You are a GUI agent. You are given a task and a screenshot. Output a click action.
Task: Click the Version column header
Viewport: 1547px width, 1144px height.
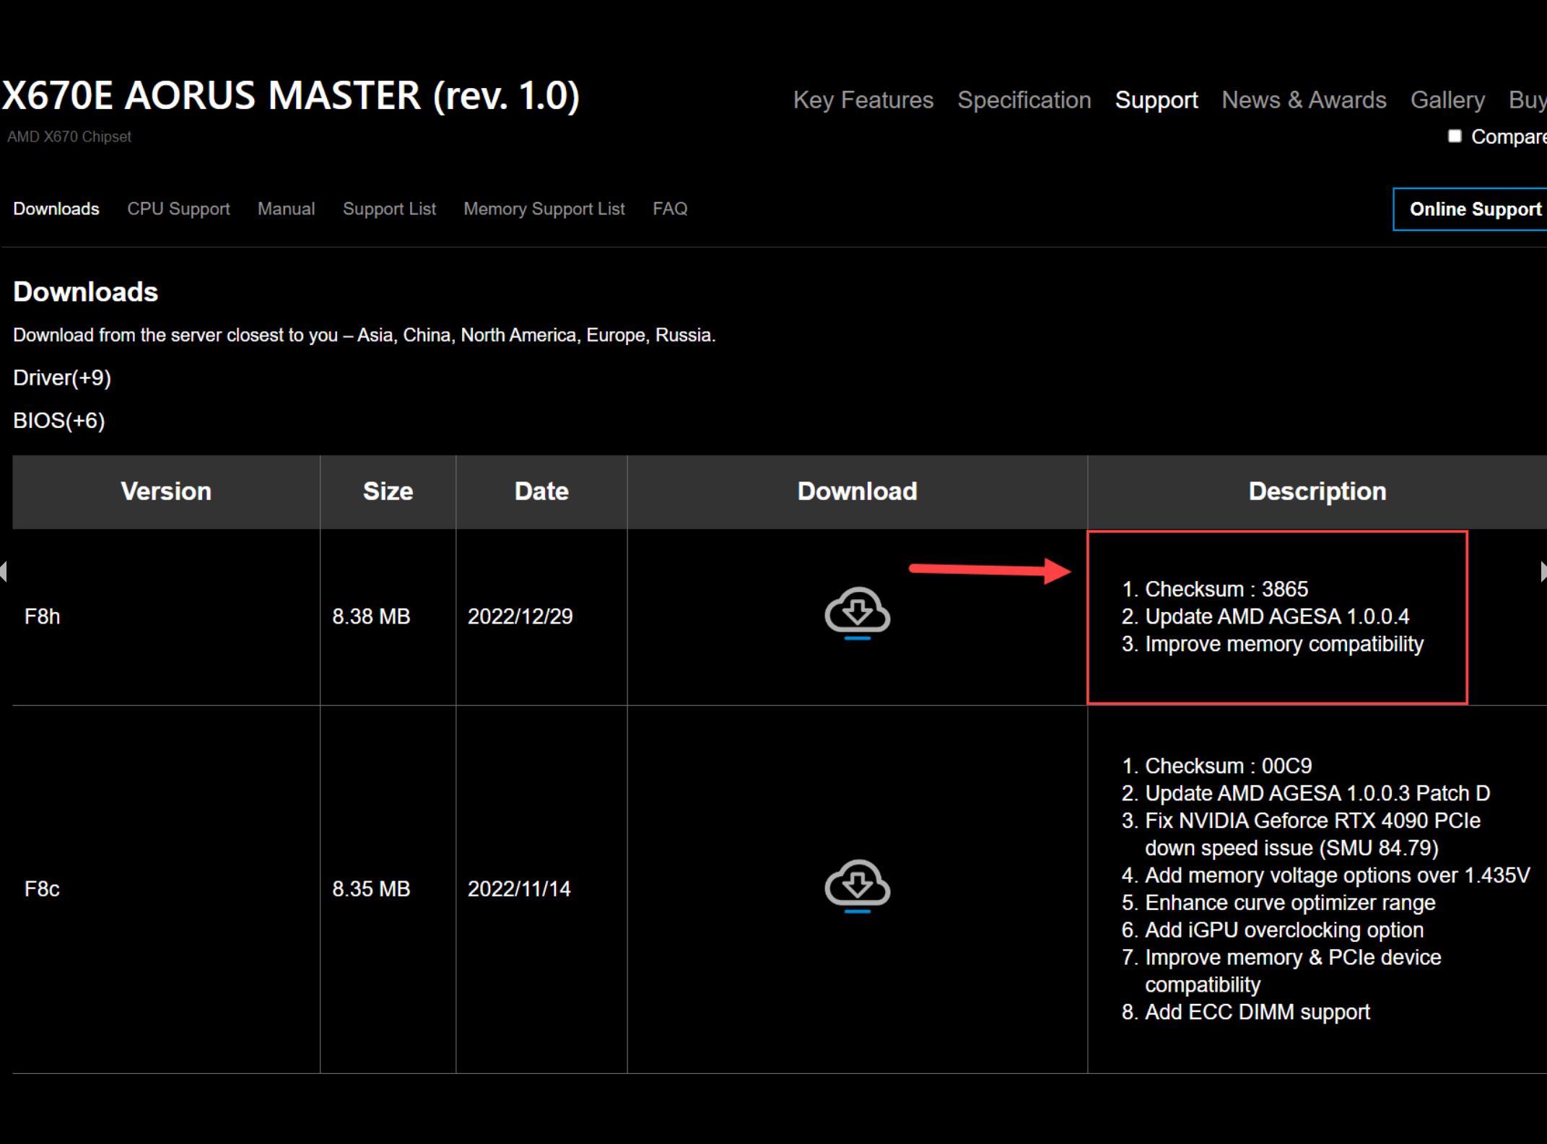pos(166,492)
